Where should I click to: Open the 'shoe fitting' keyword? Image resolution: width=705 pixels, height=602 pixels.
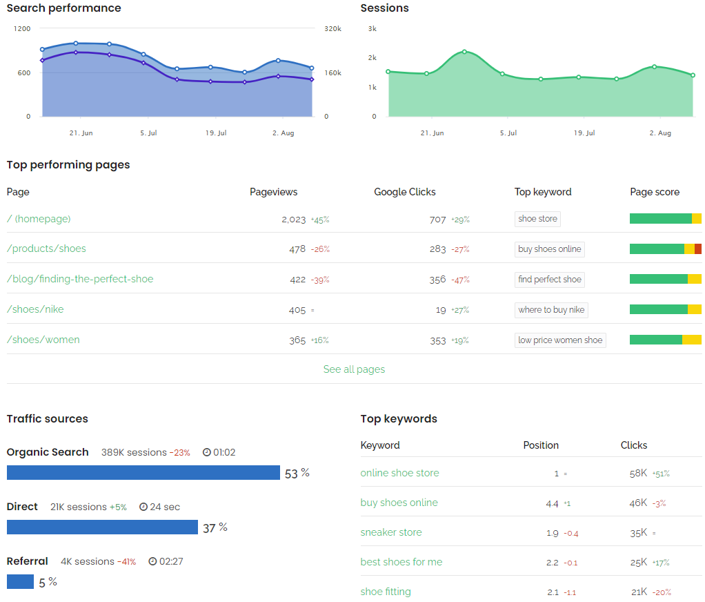pyautogui.click(x=386, y=592)
